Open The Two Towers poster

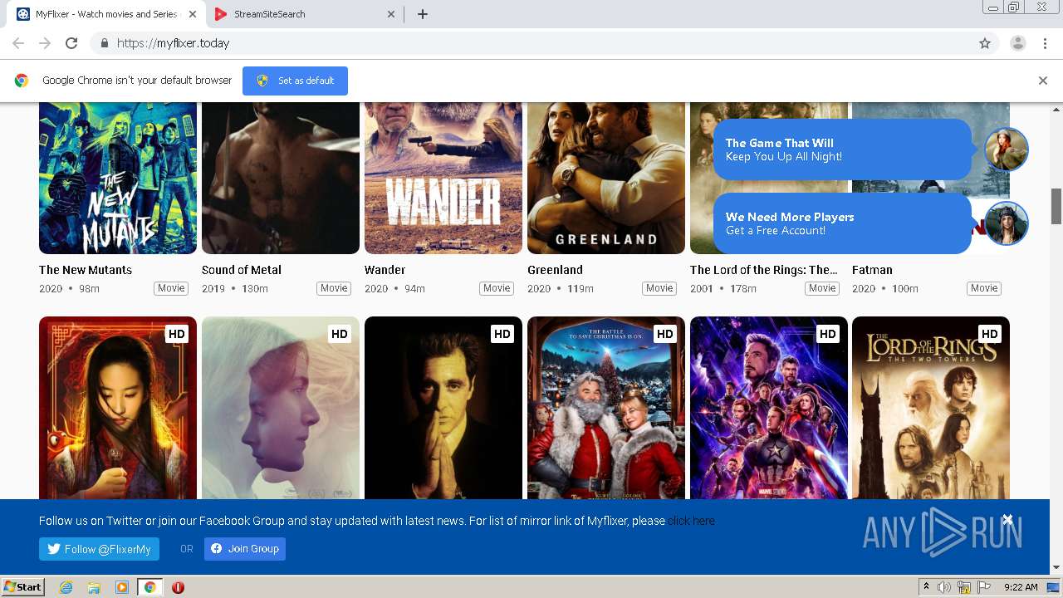tap(931, 408)
